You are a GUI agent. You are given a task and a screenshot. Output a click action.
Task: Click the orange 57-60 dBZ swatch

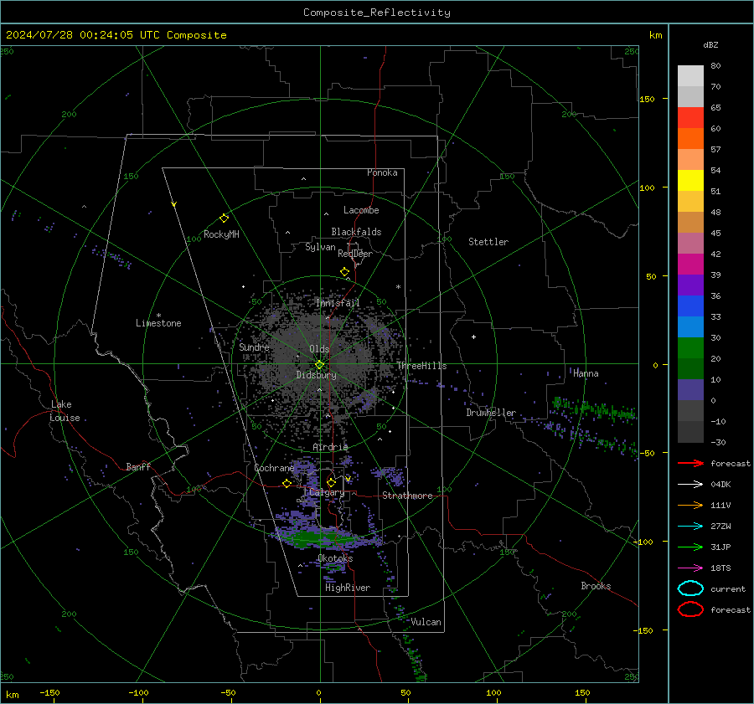point(690,138)
